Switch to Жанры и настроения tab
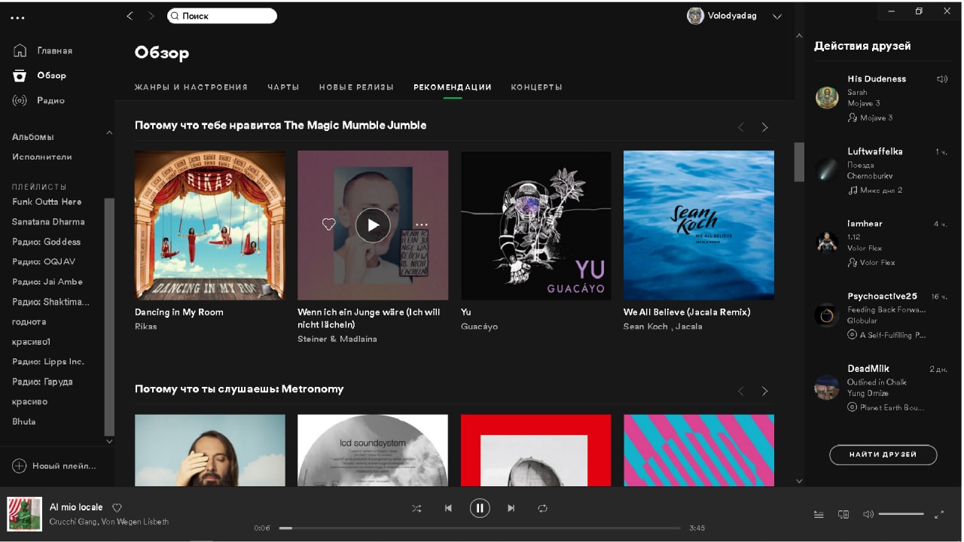Screen dimensions: 964x542 pos(191,87)
